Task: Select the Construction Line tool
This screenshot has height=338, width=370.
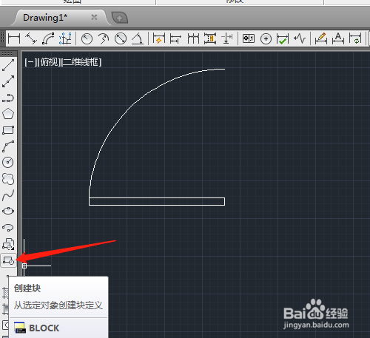Action: (8, 81)
